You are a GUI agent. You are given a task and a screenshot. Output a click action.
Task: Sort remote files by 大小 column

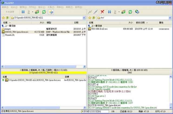click(x=127, y=23)
